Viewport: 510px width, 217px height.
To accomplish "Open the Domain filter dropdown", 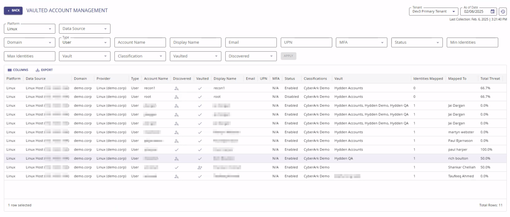I will click(x=29, y=42).
